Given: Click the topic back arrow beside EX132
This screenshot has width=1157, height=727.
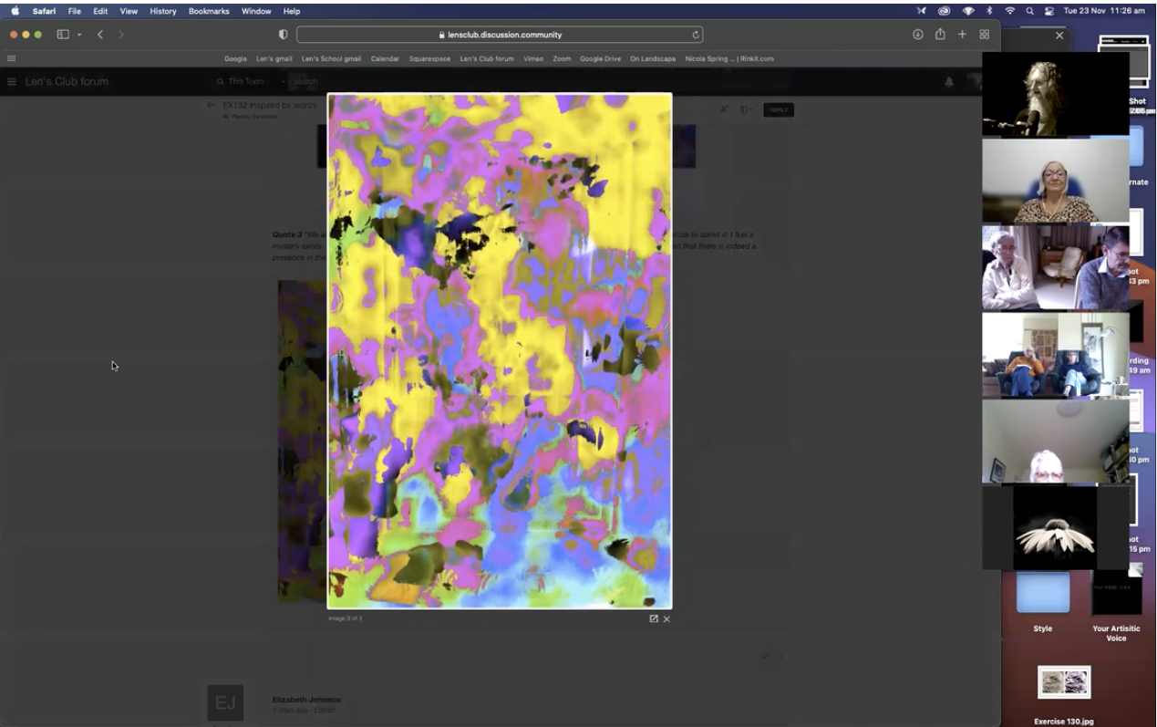Looking at the screenshot, I should click(x=212, y=105).
